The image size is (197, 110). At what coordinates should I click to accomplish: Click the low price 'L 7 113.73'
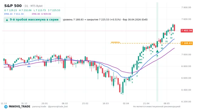coord(40,10)
